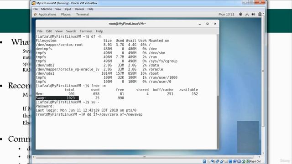
Task: Open VirtualBox File menu
Action: click(x=36, y=9)
